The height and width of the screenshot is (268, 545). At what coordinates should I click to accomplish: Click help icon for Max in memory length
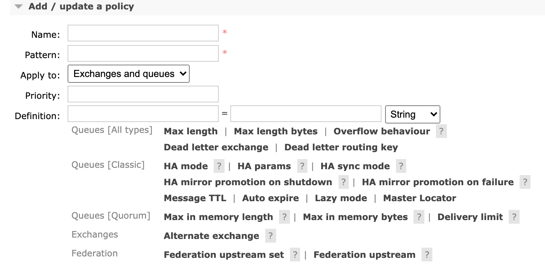(x=284, y=217)
